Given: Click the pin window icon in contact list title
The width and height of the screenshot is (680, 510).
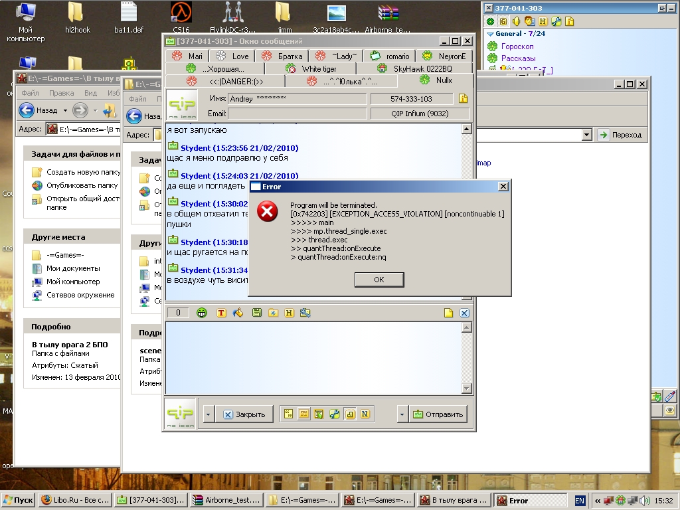Looking at the screenshot, I should [662, 8].
